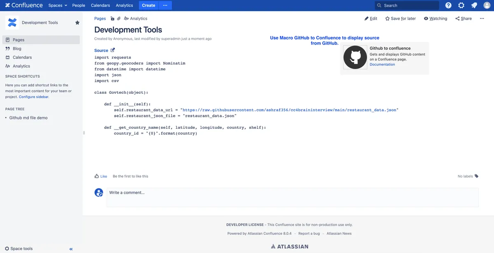Click the Pages breadcrumb link
The height and width of the screenshot is (253, 494).
(x=100, y=19)
